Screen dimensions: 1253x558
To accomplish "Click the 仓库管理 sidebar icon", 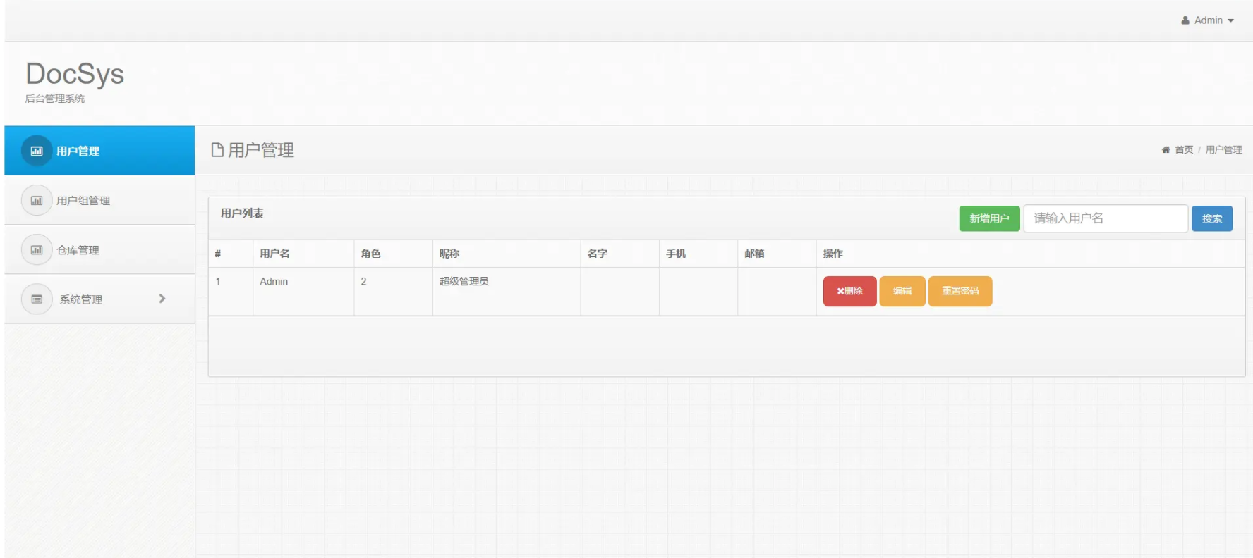I will point(37,249).
